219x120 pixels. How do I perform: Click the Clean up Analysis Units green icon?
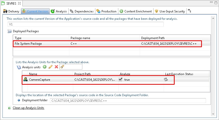(x=9, y=108)
